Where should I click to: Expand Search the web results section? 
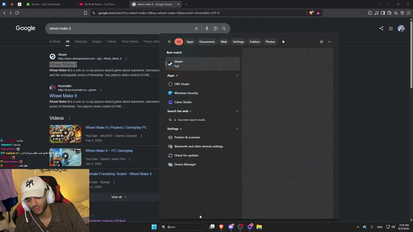(237, 111)
